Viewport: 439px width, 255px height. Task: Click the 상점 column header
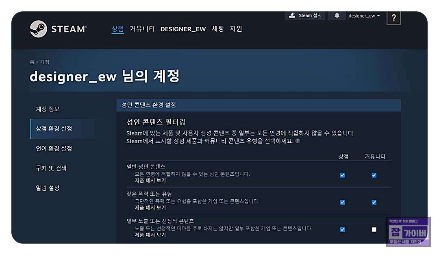pyautogui.click(x=343, y=157)
